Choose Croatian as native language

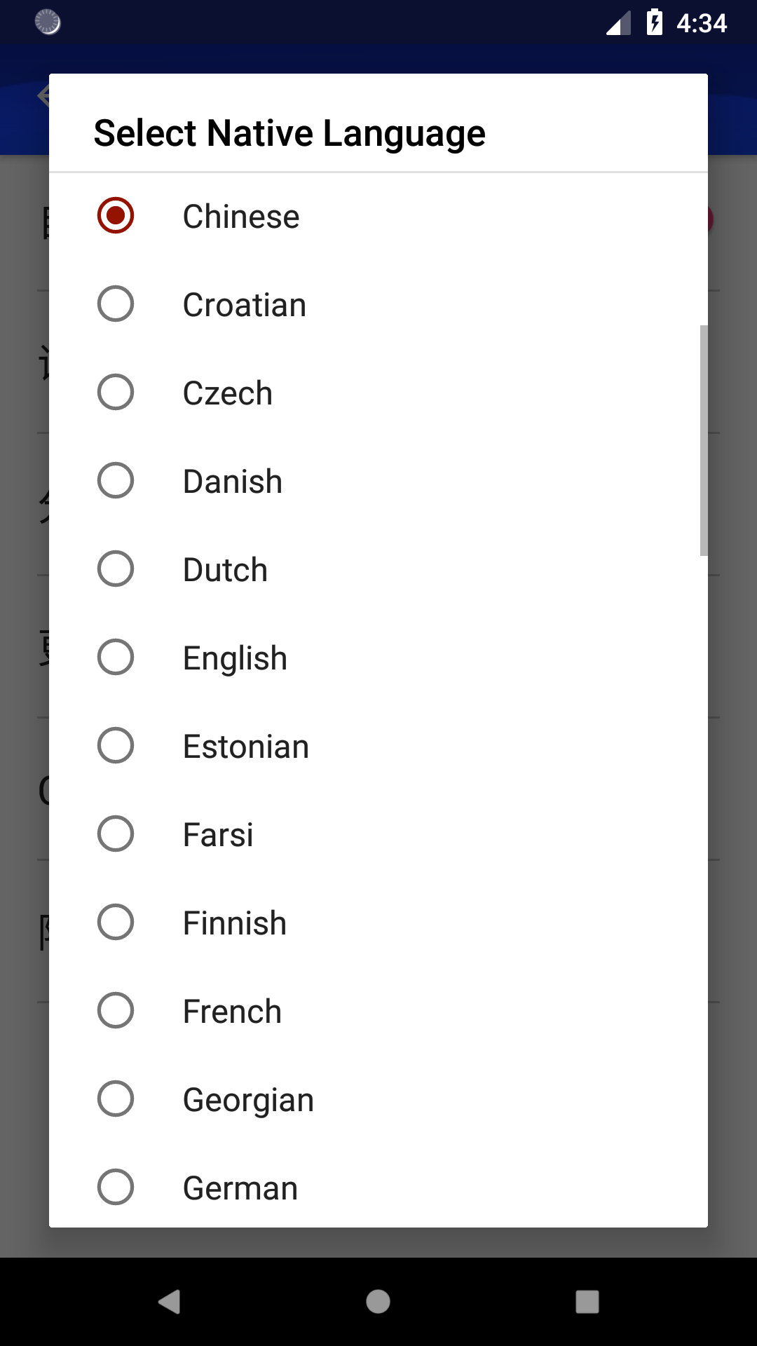coord(378,304)
